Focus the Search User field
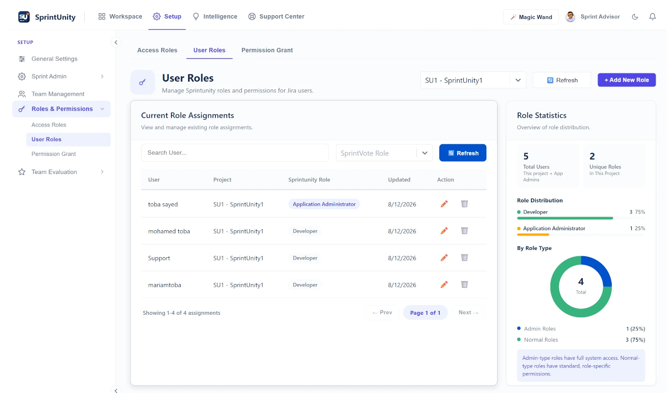 point(235,153)
